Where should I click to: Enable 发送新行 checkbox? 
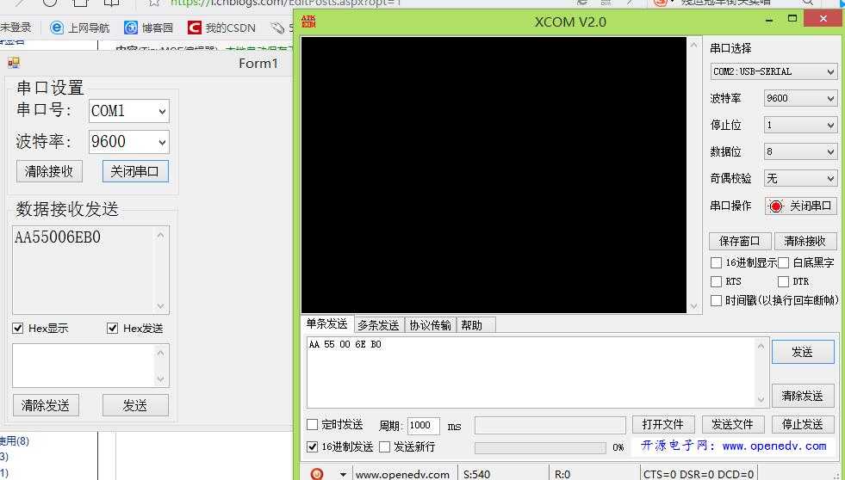click(384, 446)
